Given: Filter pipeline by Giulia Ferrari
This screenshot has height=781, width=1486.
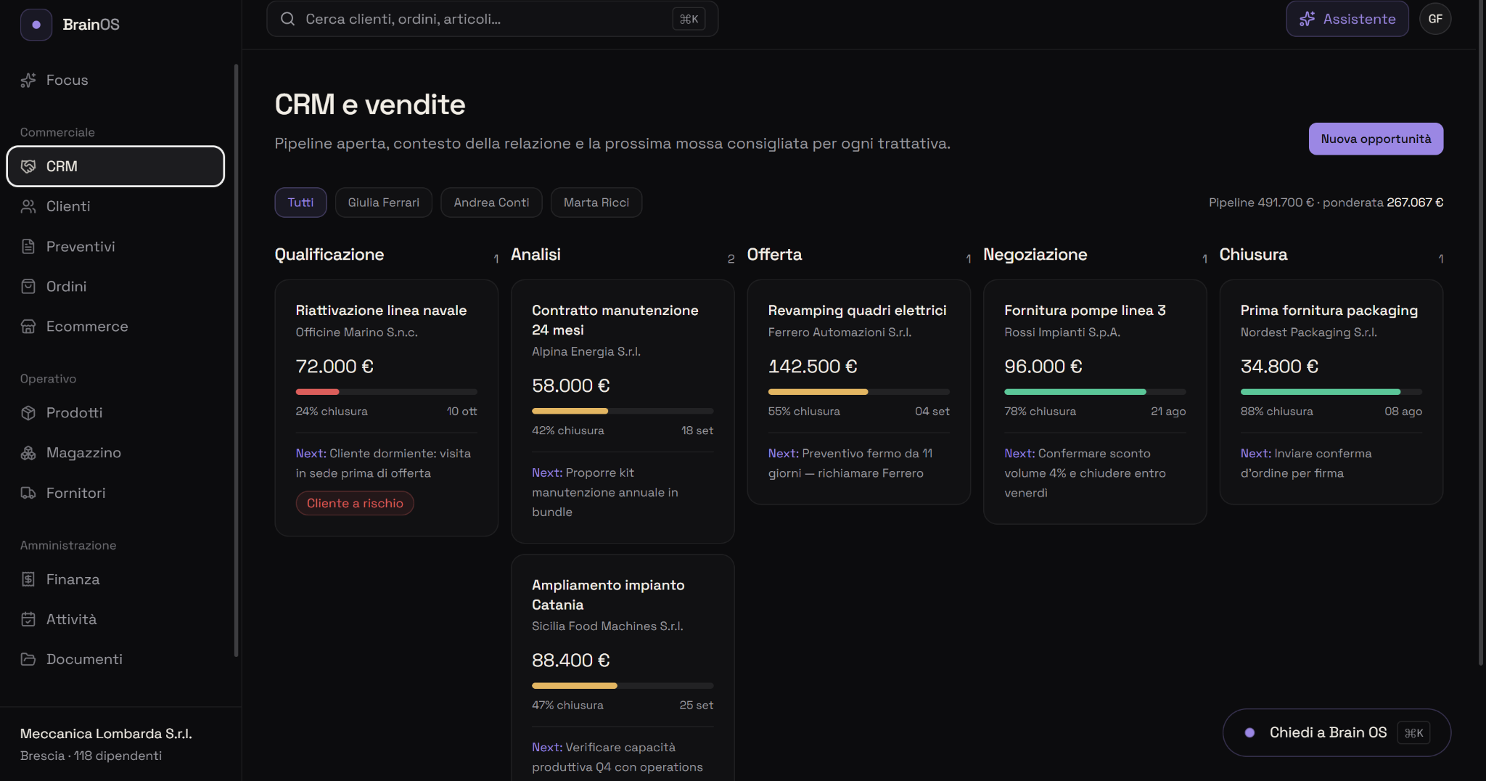Looking at the screenshot, I should [x=384, y=203].
